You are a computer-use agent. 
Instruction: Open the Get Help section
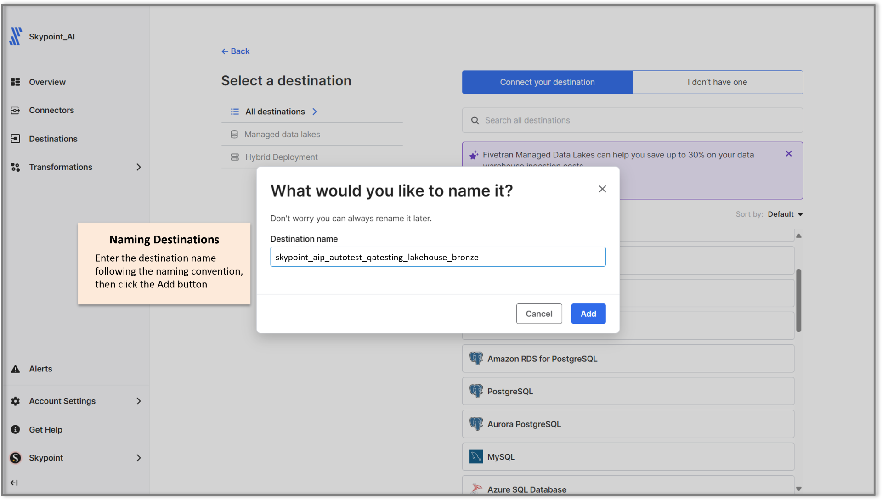point(45,429)
